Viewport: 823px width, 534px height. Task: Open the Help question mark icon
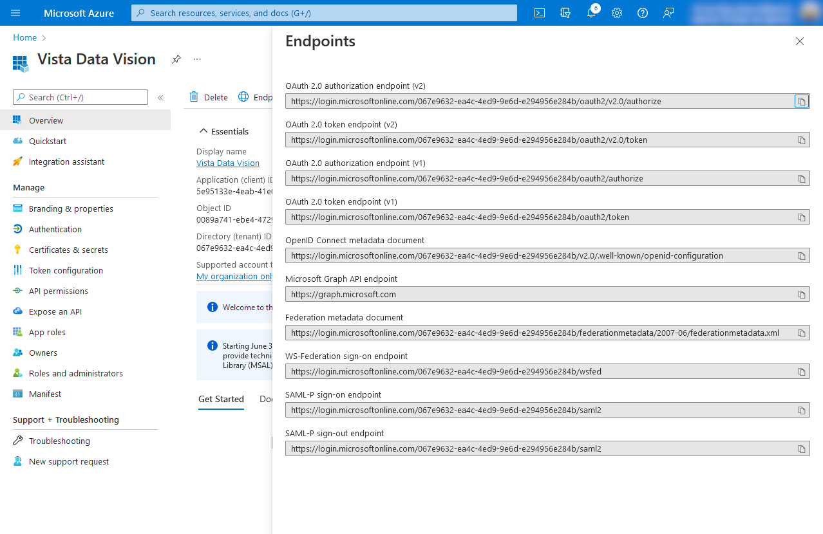[x=643, y=13]
